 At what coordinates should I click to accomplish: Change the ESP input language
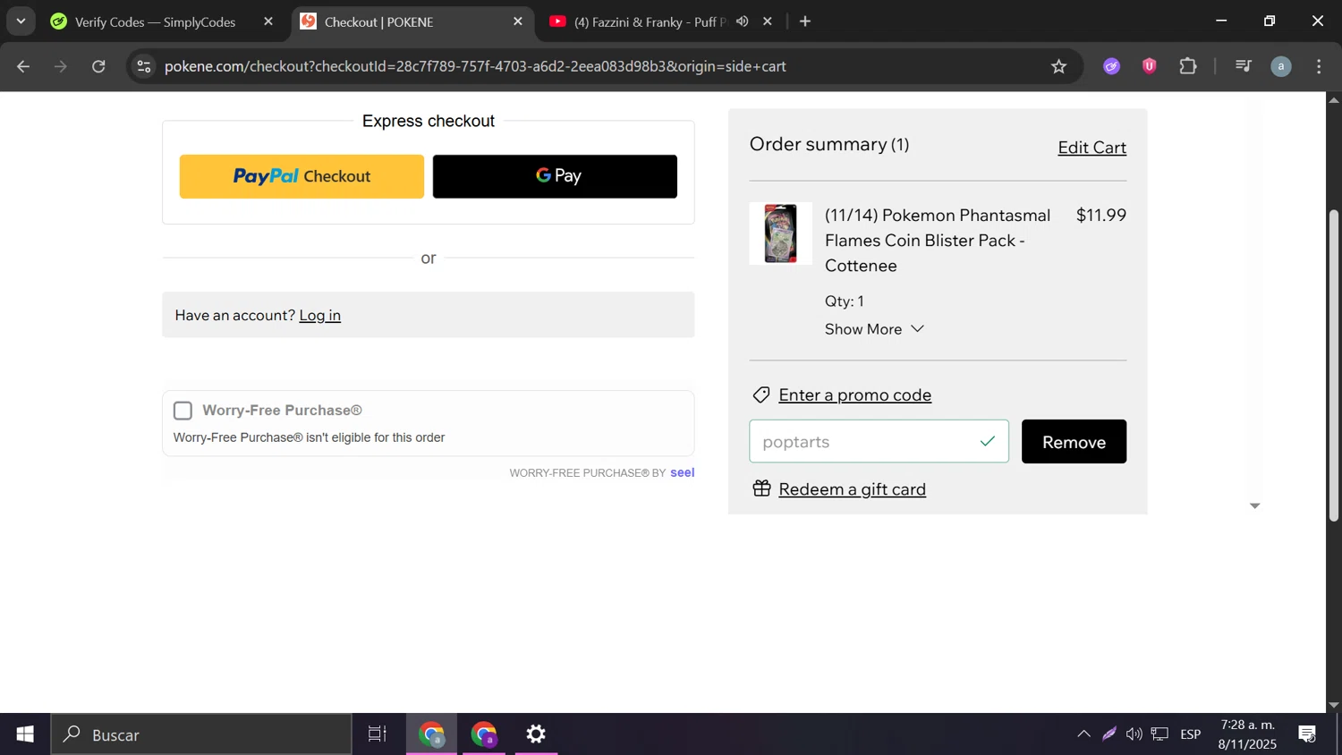point(1190,734)
